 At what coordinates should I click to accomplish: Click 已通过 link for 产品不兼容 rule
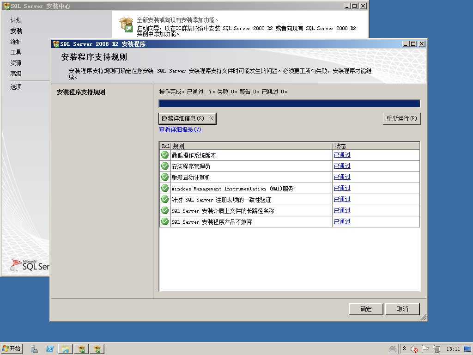pyautogui.click(x=342, y=221)
